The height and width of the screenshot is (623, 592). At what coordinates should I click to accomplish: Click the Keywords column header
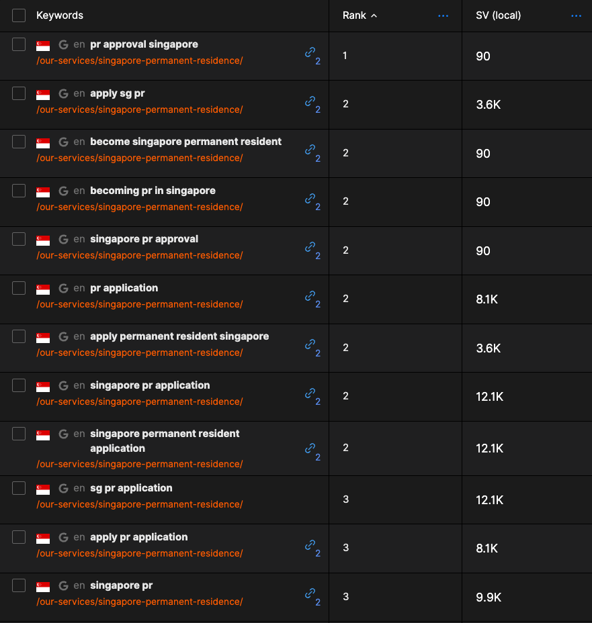[x=60, y=15]
